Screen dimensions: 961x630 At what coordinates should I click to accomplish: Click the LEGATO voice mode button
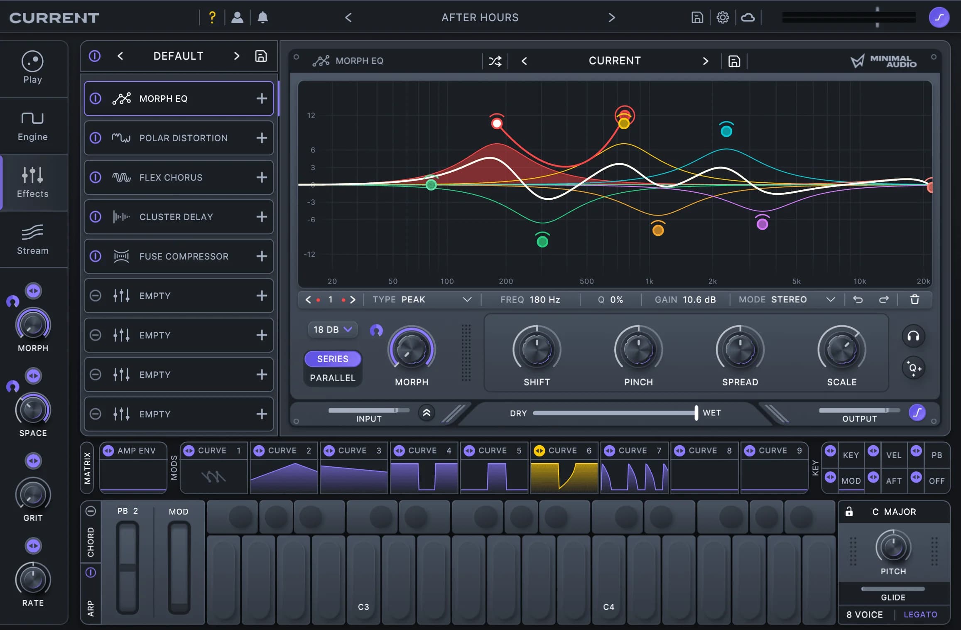920,615
